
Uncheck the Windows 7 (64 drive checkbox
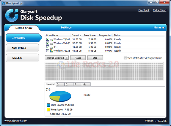[48, 39]
